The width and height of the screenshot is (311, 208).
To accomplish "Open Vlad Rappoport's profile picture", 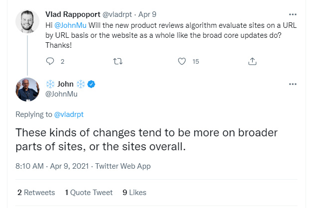I will tap(27, 21).
